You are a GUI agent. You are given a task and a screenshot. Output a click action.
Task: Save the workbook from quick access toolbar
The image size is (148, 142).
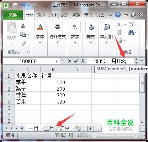click(16, 5)
